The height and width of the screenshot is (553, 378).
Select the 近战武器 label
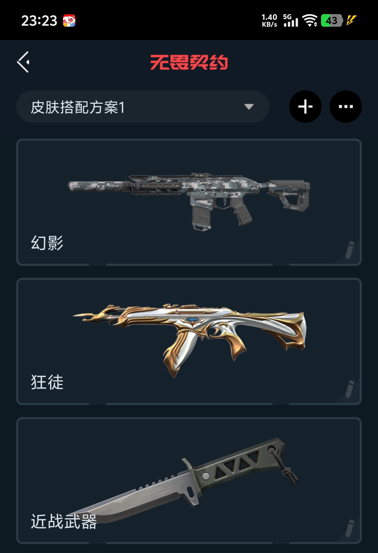pos(64,521)
